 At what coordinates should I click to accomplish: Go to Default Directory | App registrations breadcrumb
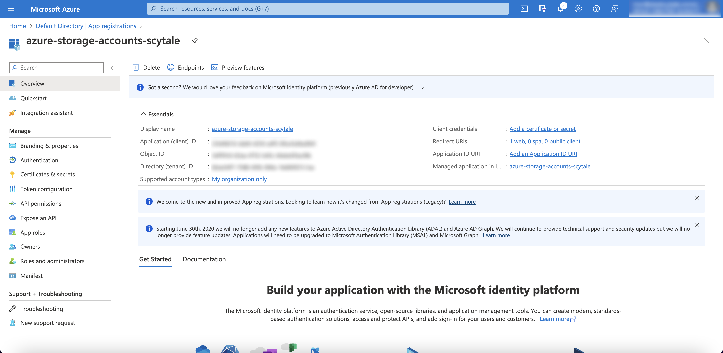86,26
